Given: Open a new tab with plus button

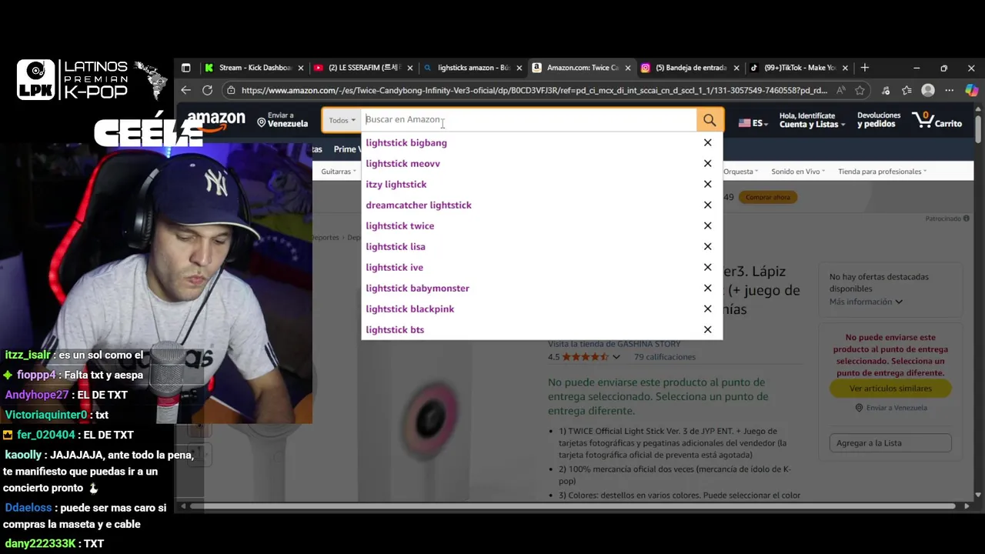Looking at the screenshot, I should [x=865, y=68].
